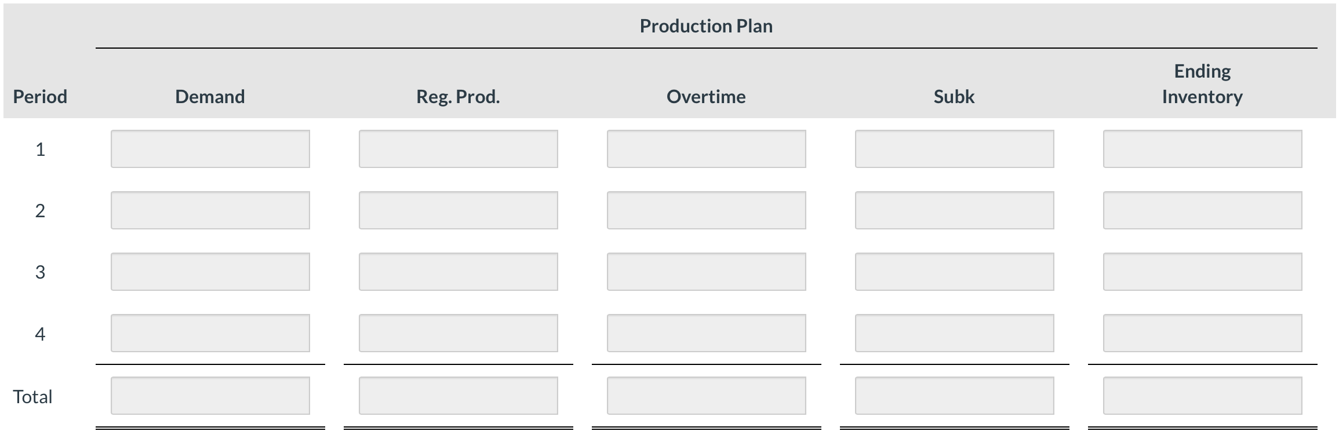Select the Total Demand field

coord(210,396)
